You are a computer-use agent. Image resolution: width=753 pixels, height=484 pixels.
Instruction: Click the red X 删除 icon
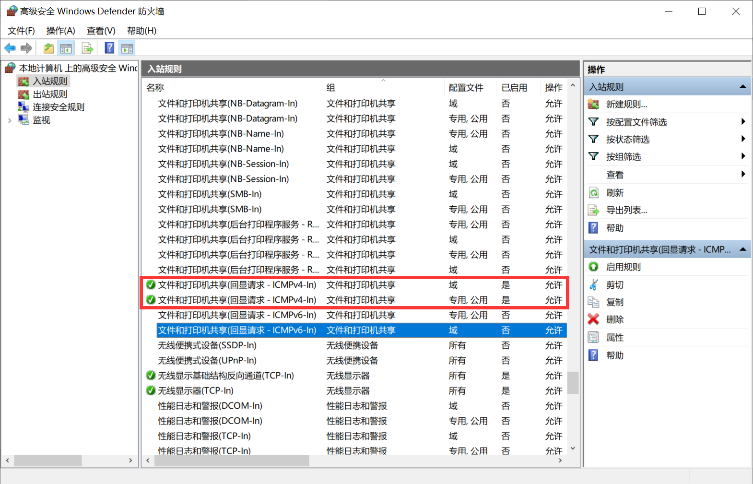pyautogui.click(x=594, y=319)
